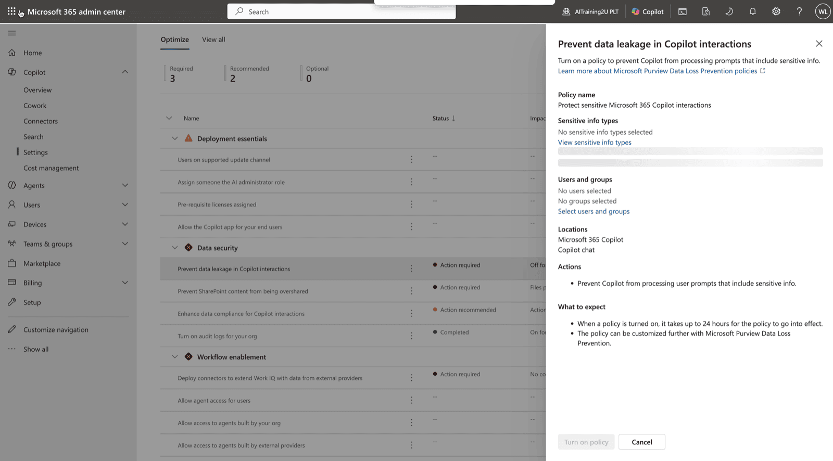Open more options for Users on supported update channel
833x461 pixels.
pos(411,160)
